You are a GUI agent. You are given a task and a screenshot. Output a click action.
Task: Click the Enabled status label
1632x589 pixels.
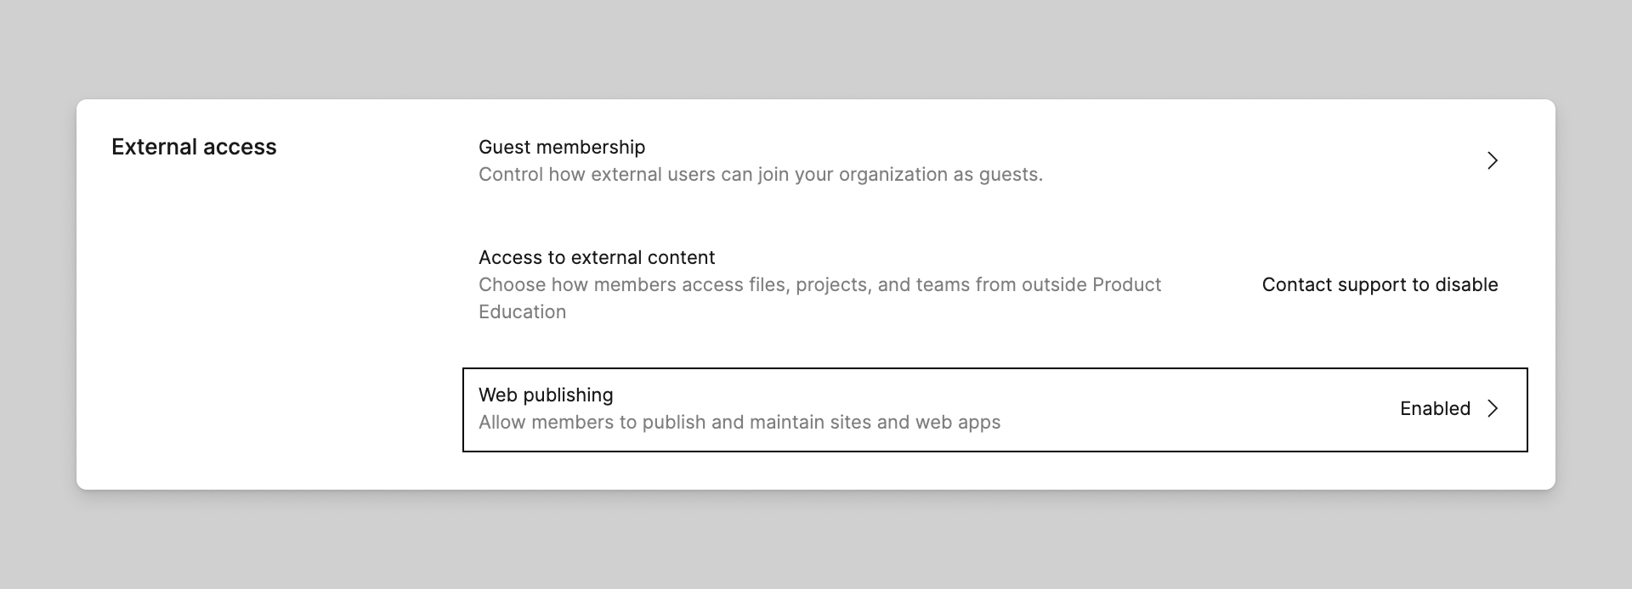pyautogui.click(x=1435, y=408)
